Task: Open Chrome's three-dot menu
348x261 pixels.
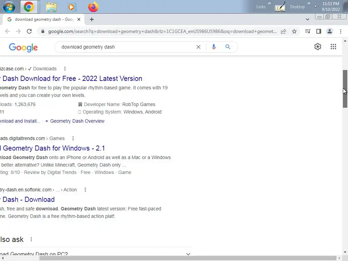Action: coord(341,31)
